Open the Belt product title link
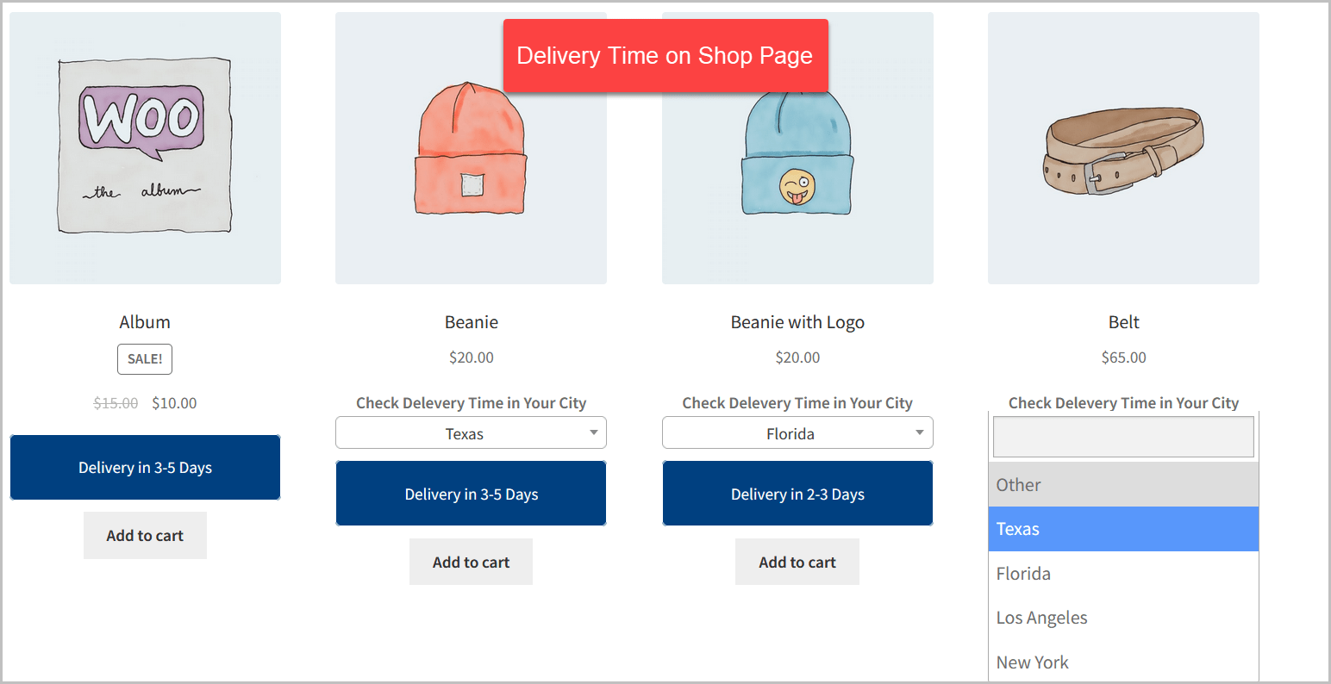The height and width of the screenshot is (684, 1331). (x=1123, y=321)
